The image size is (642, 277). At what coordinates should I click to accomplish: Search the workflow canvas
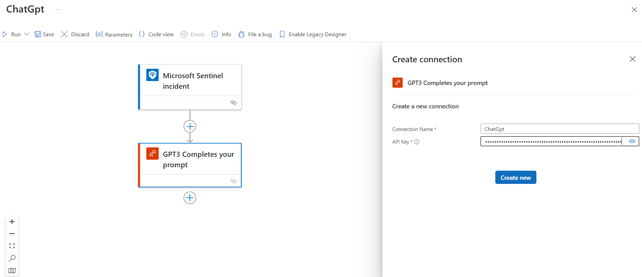click(x=12, y=258)
